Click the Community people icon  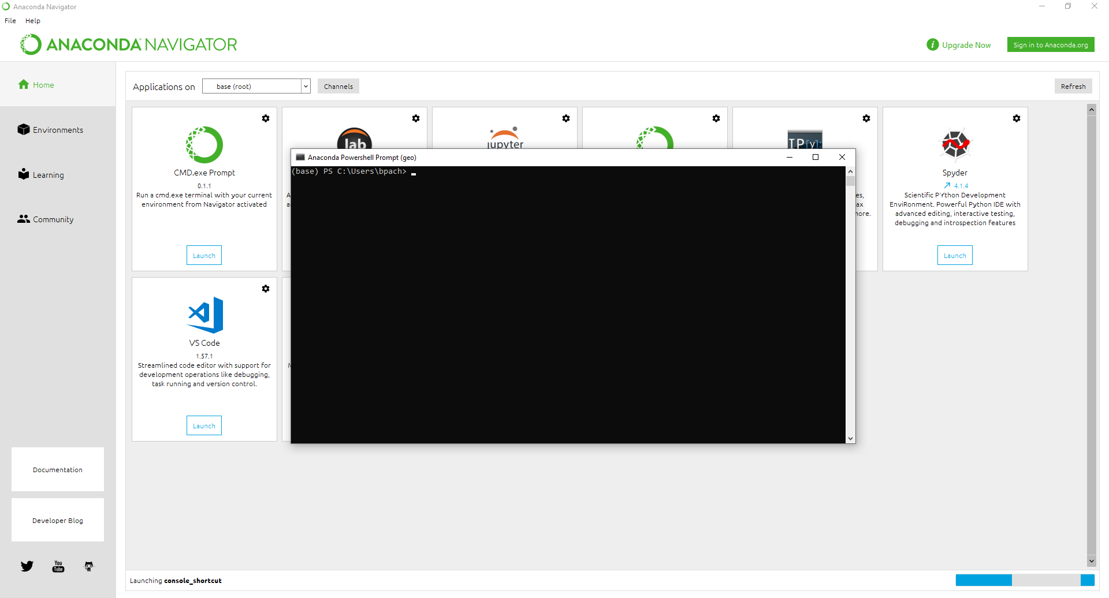[x=24, y=219]
